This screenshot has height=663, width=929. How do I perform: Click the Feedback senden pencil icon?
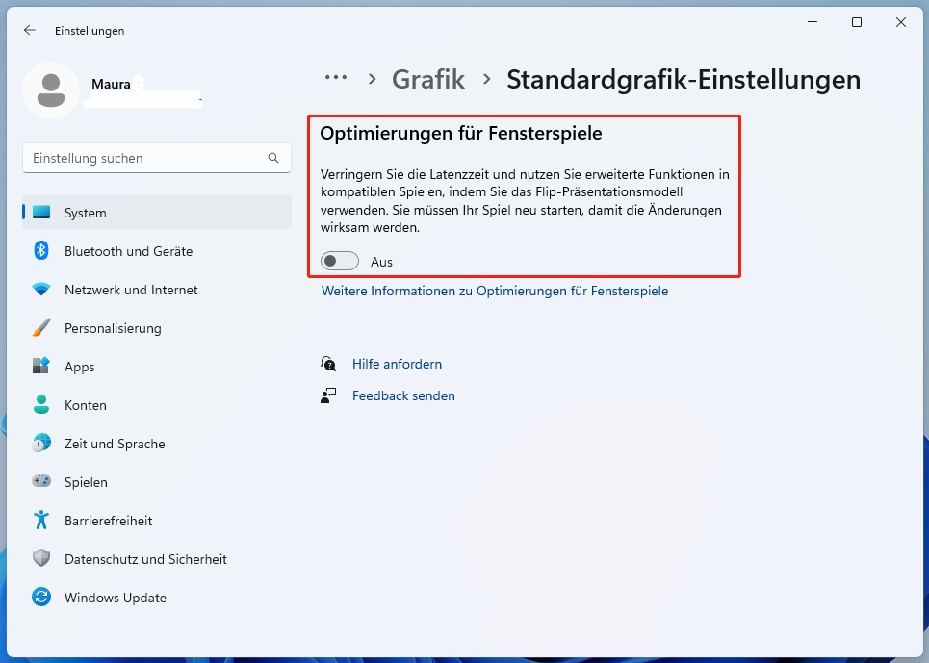point(328,395)
